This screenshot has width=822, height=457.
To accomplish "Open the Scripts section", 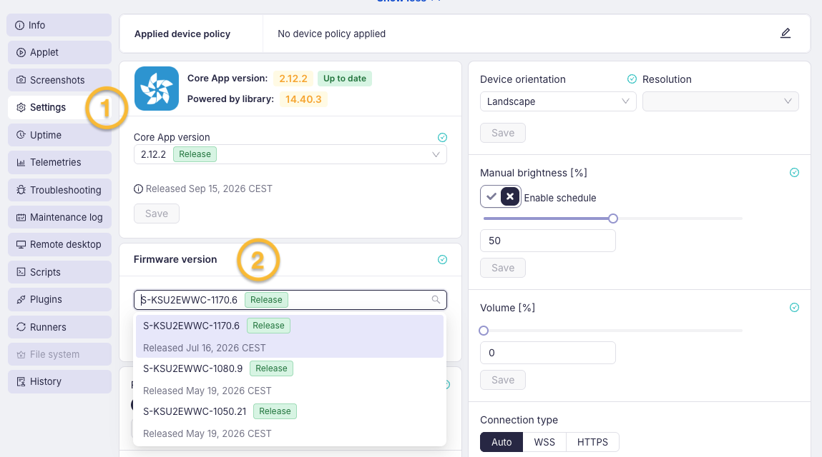I will click(60, 272).
